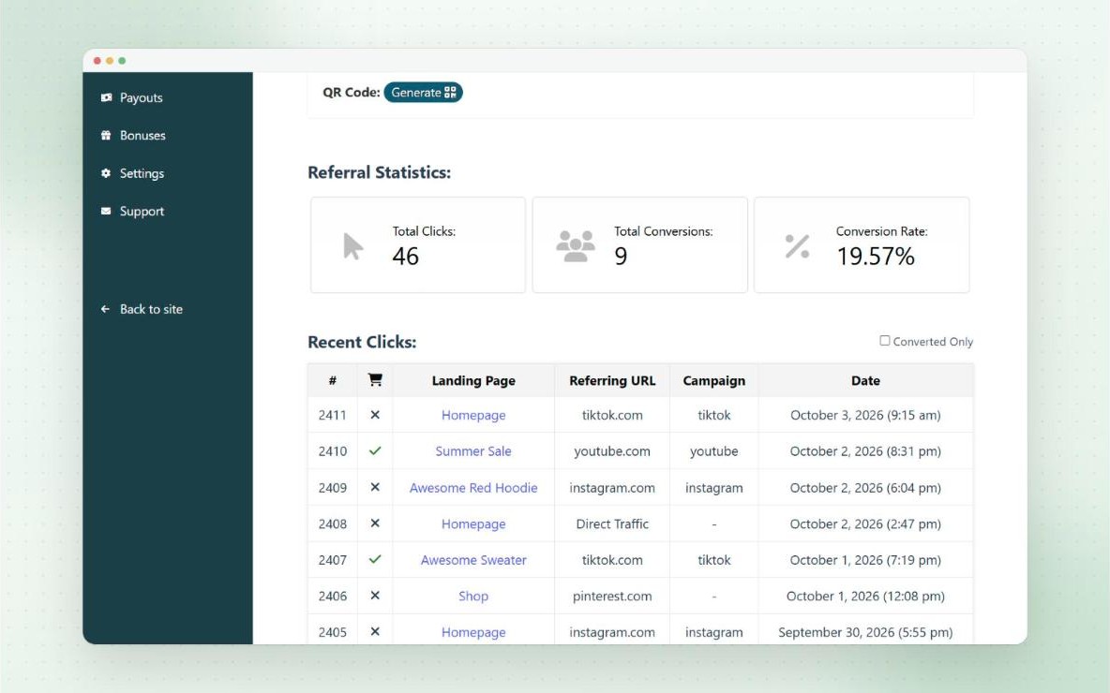Open Homepage link in row 2405
The width and height of the screenshot is (1110, 693).
473,632
